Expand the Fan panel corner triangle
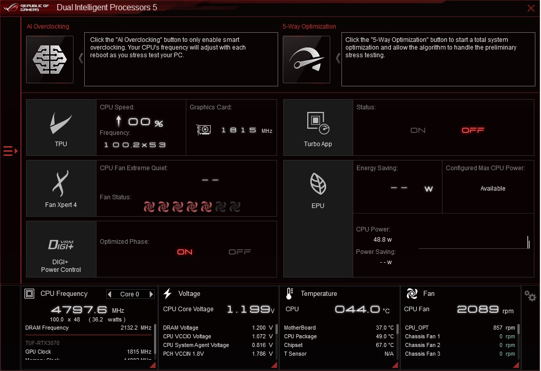 (x=516, y=365)
